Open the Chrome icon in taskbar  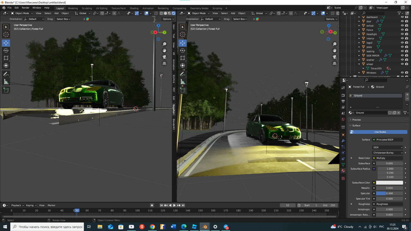pos(152,227)
